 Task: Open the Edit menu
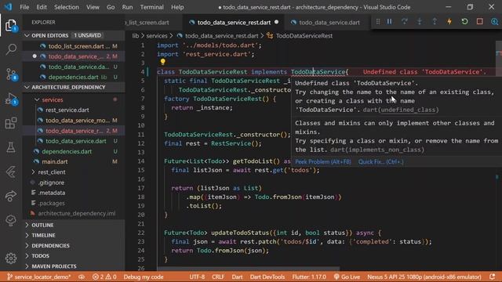point(42,7)
